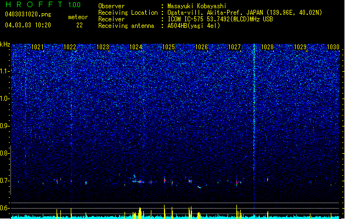Click the date stamp 04.03.03 10:20
Screen dimensions: 345x219
[x=28, y=25]
